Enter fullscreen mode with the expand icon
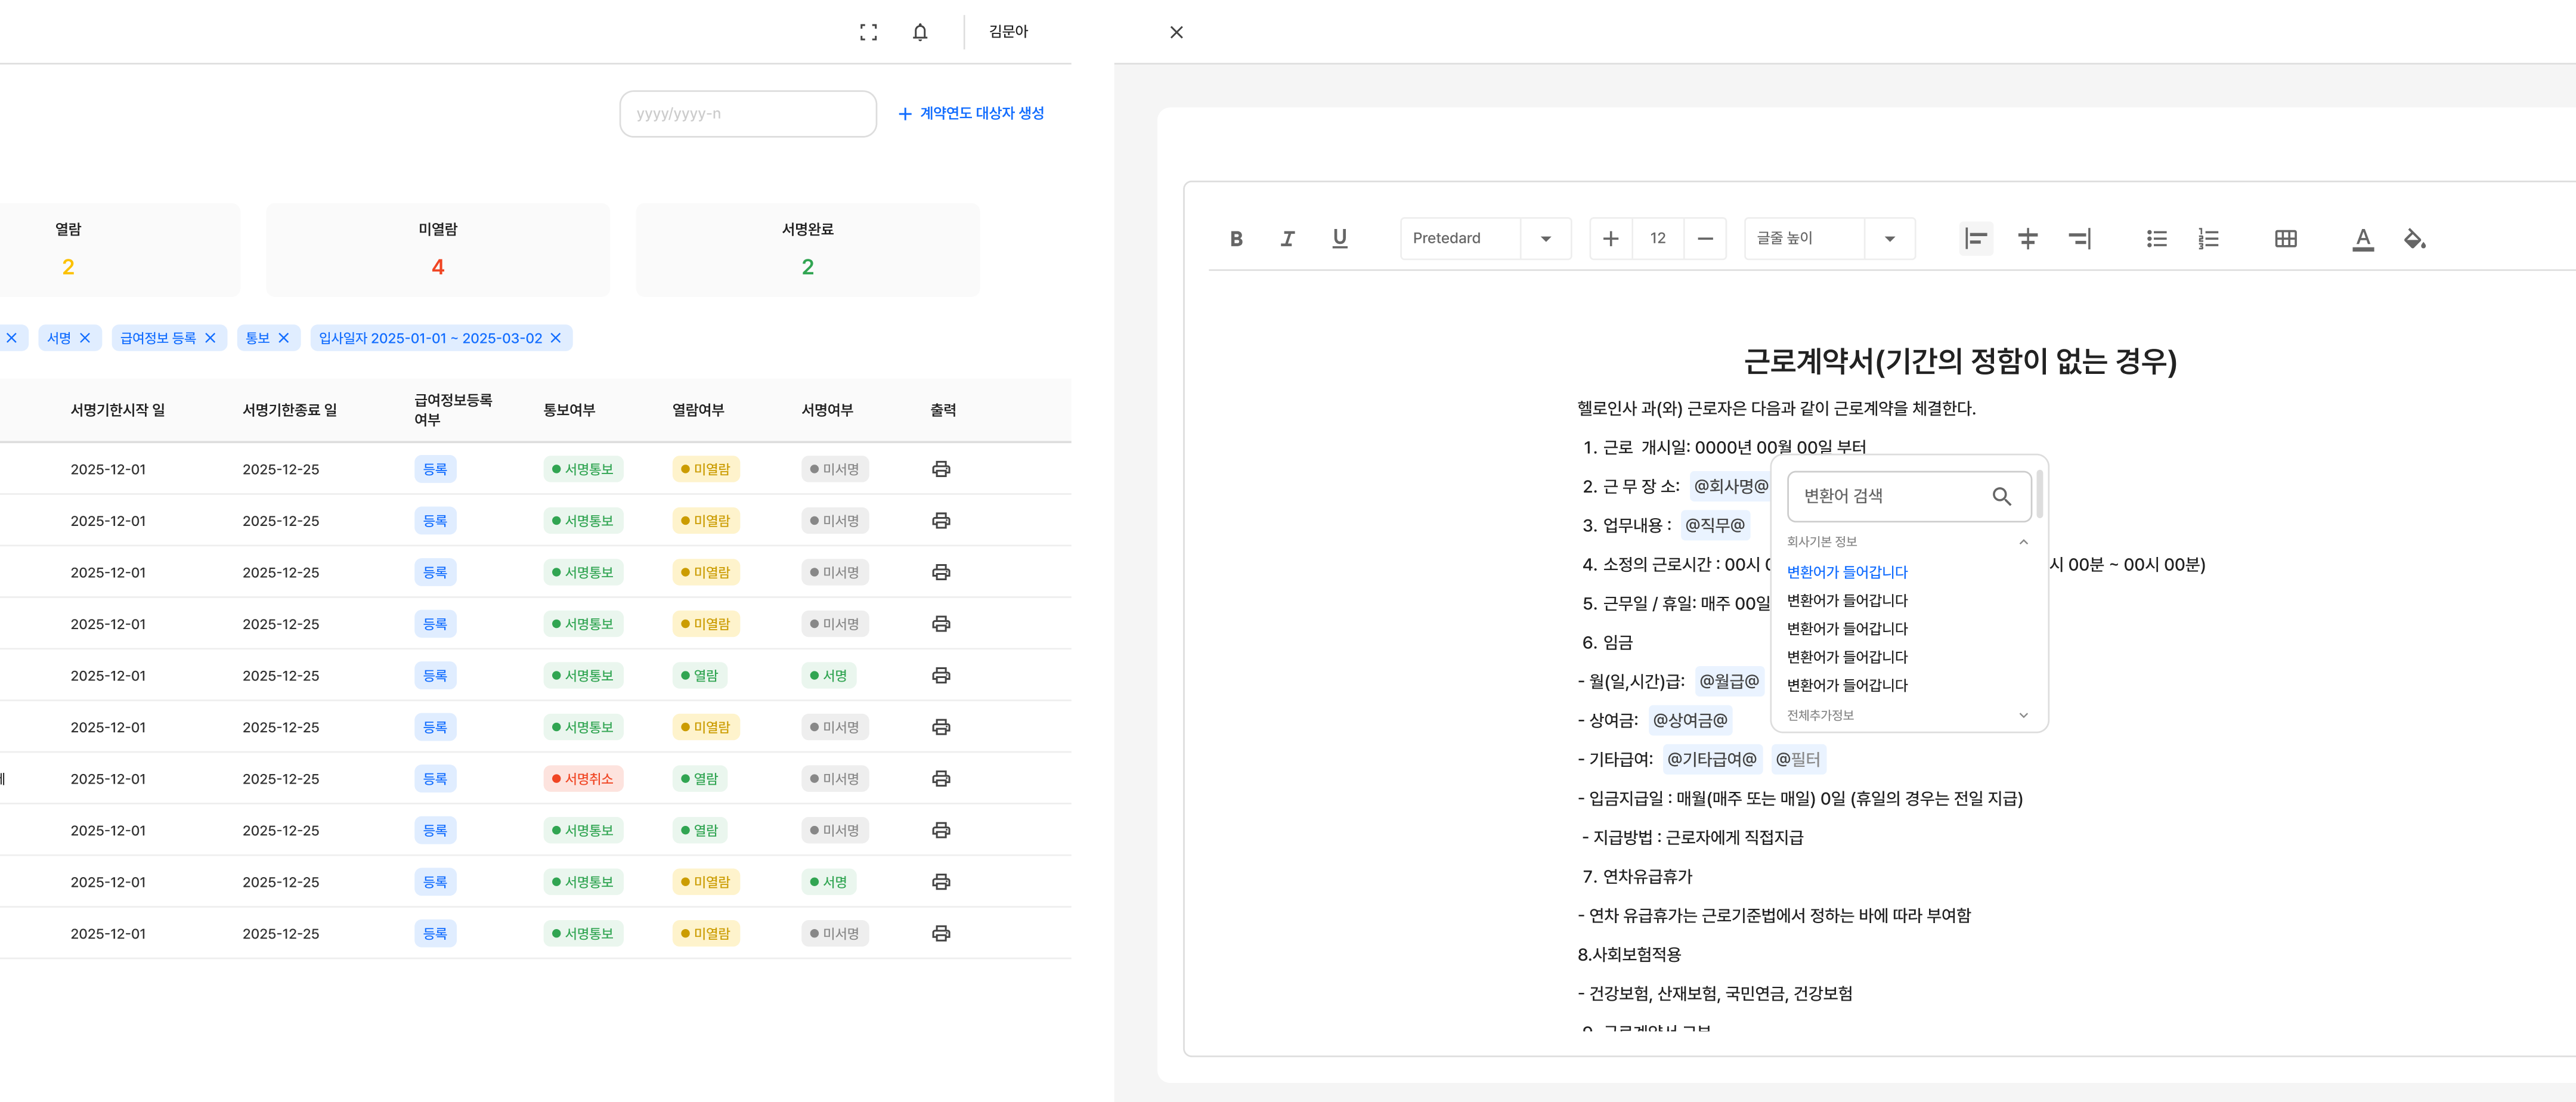Screen dimensions: 2576x1102 click(868, 32)
